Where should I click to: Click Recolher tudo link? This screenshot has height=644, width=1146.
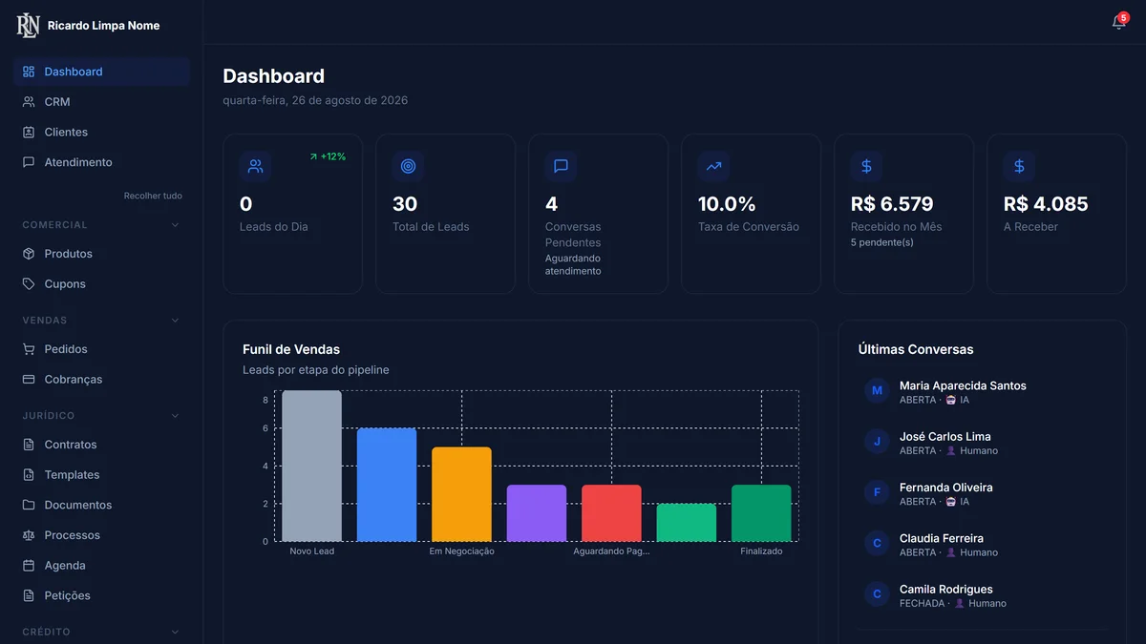pyautogui.click(x=153, y=196)
